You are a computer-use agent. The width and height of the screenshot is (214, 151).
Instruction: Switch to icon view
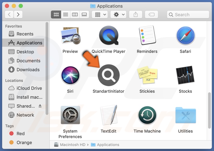point(56,14)
